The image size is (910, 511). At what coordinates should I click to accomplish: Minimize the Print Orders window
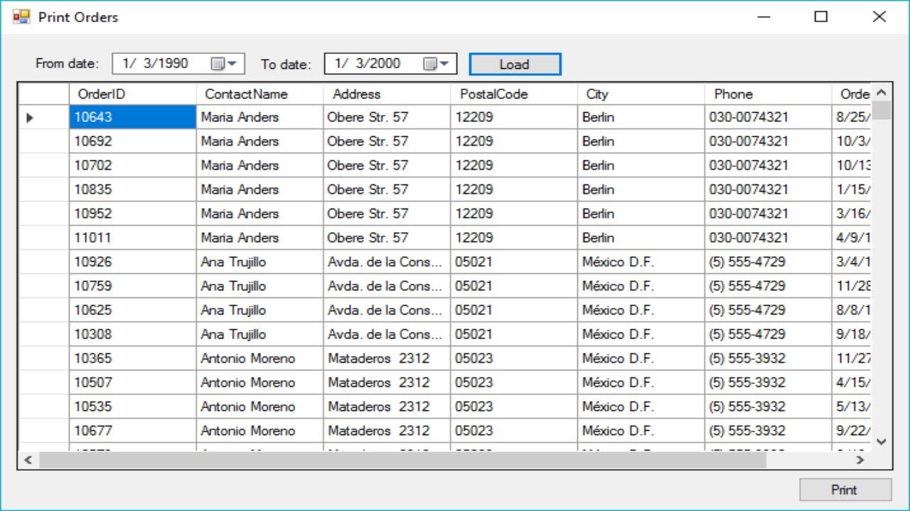(x=764, y=17)
